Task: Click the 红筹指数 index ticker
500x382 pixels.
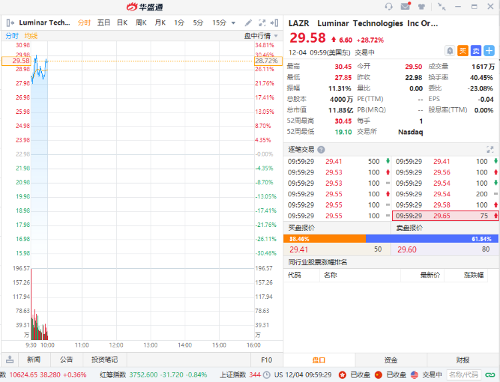Action: tap(153, 375)
